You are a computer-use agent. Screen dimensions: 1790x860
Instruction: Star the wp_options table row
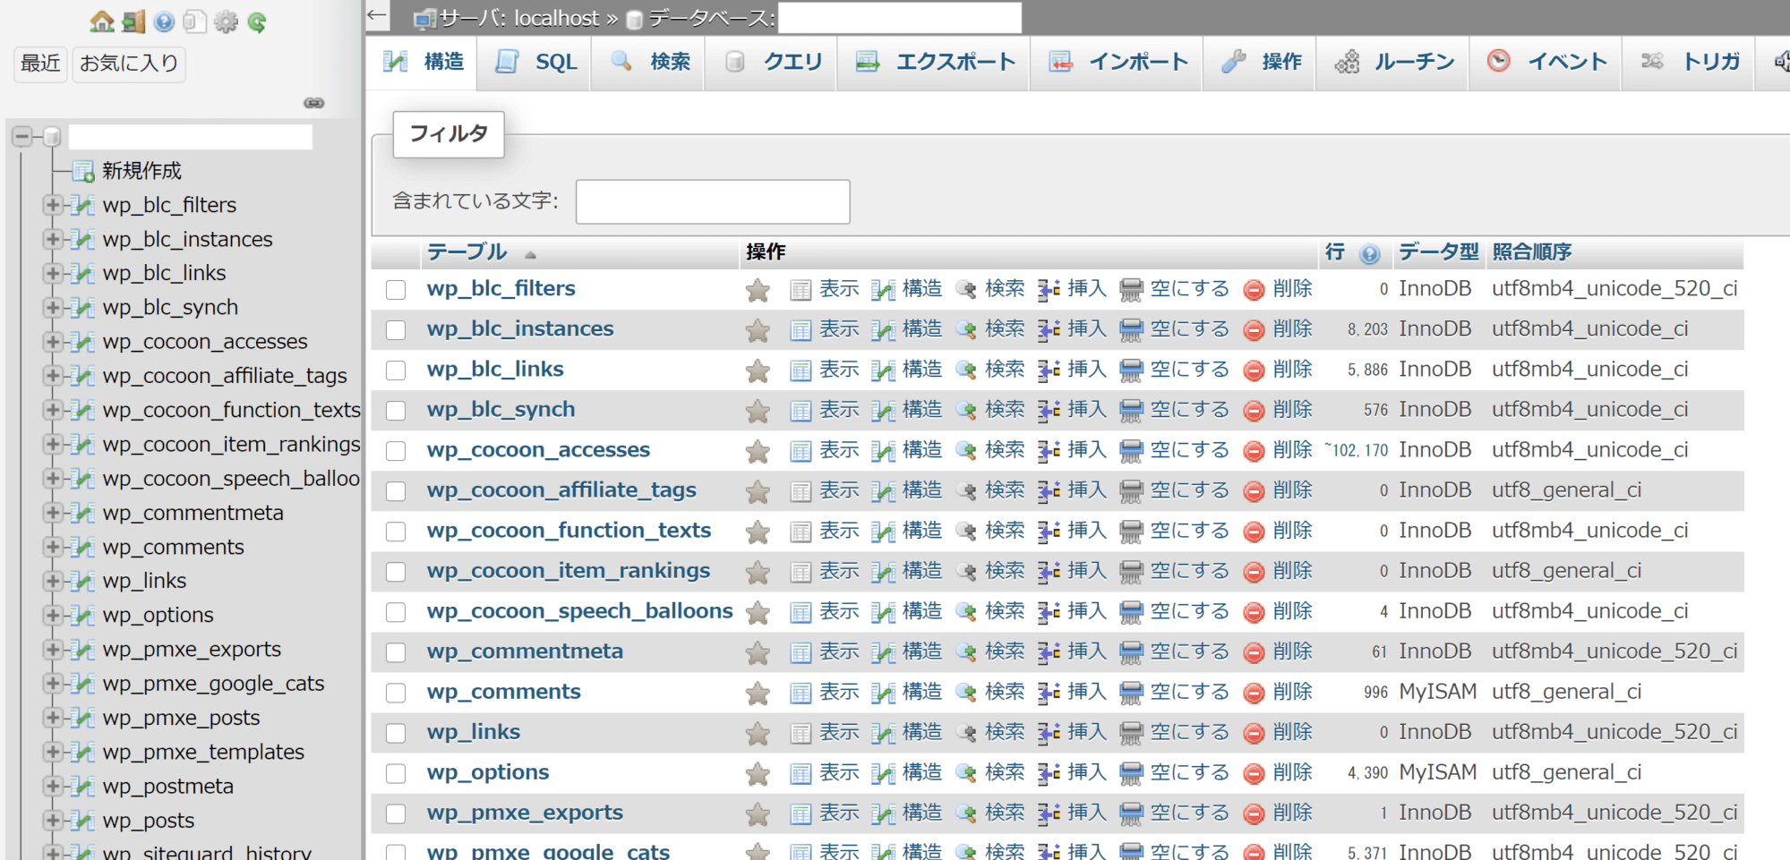758,773
